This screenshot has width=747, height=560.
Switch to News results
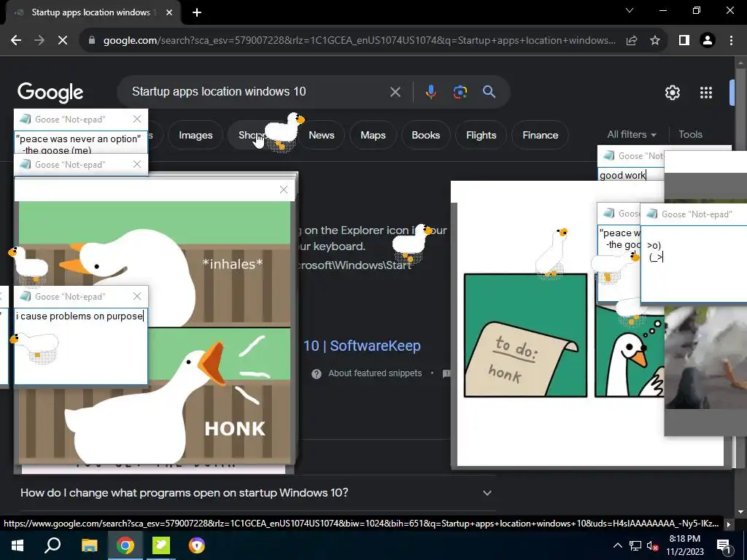(322, 135)
